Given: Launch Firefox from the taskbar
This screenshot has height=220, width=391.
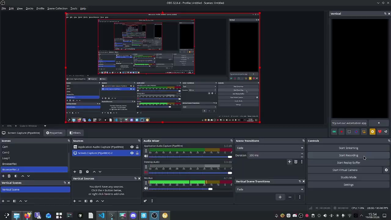Looking at the screenshot, I should 27,216.
